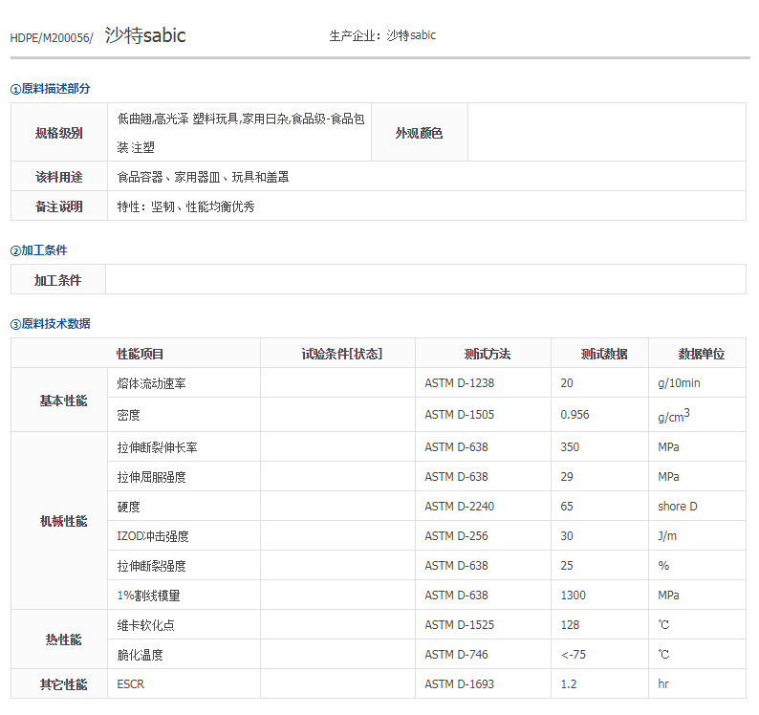Click the ASTM D-2240 method cell
Viewport: 759px width, 715px height.
point(483,507)
